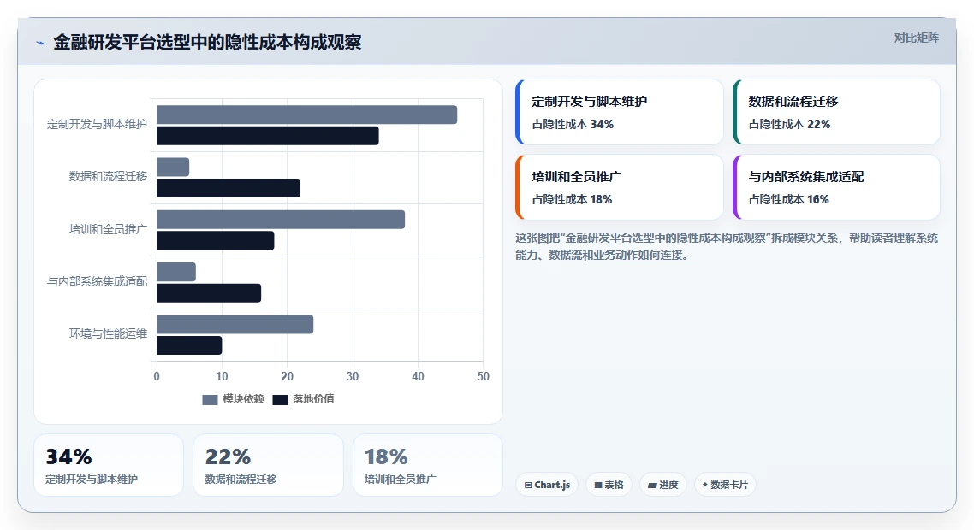Click the dashboard title 金融研发平台选型中的隐性成本构成观察

[x=207, y=42]
